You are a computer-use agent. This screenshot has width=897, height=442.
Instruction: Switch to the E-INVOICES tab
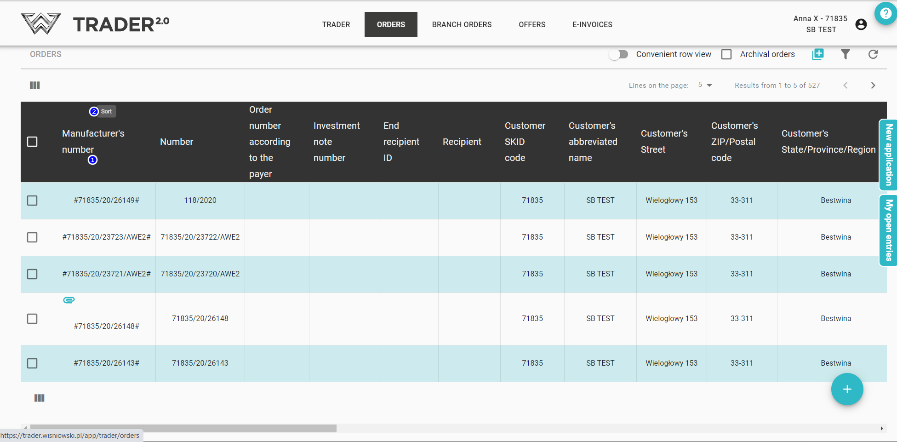click(592, 24)
